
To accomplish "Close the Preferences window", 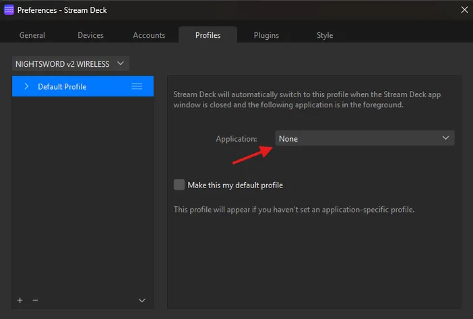I will tap(464, 9).
